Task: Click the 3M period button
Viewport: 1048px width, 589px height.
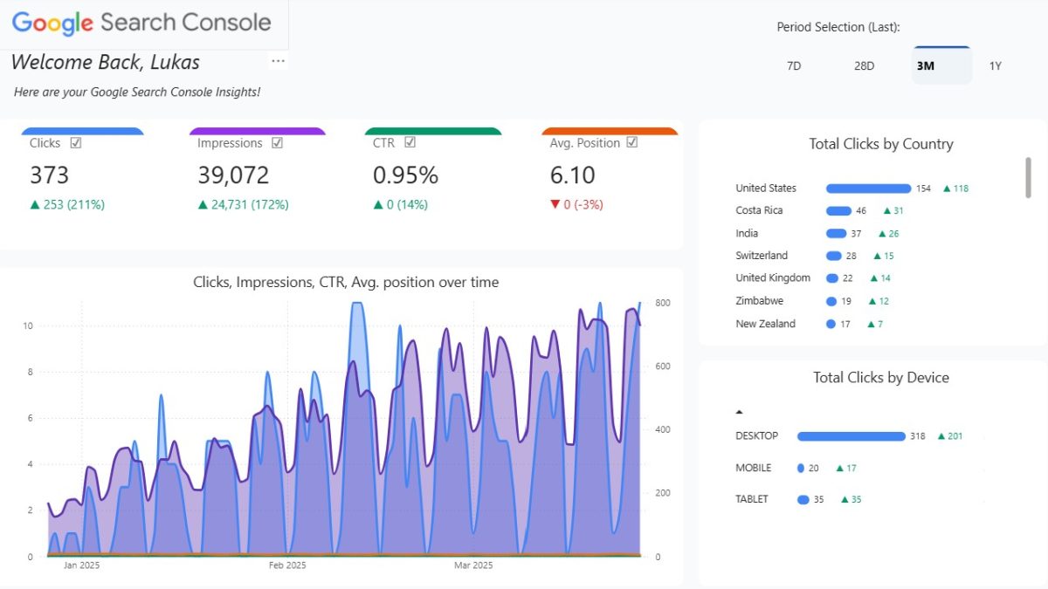Action: (x=927, y=65)
